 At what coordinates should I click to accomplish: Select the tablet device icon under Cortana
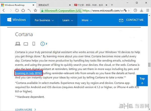(x=26, y=44)
